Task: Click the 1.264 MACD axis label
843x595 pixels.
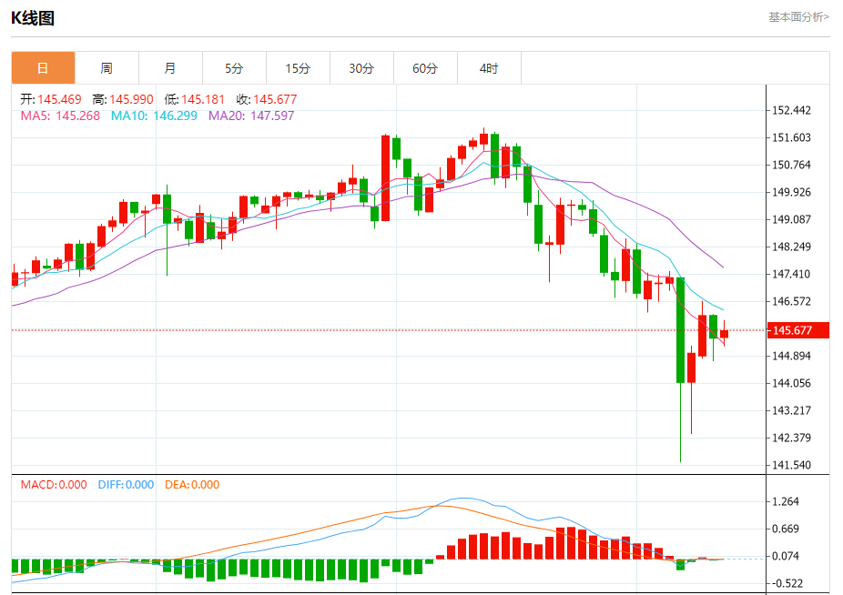Action: coord(786,501)
